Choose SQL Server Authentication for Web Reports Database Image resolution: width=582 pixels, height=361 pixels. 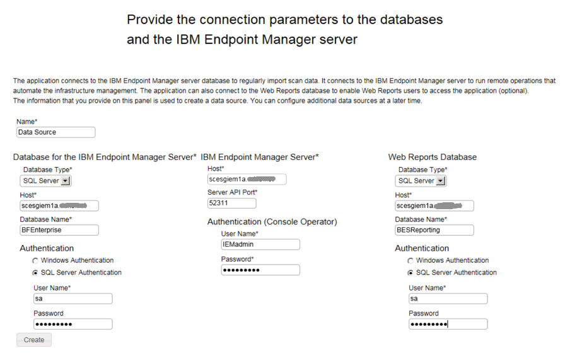click(x=410, y=273)
